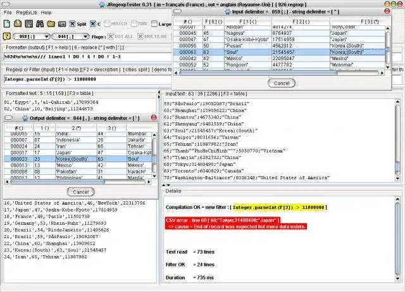405x292 pixels.
Task: Click splitter down arrow above Details panel
Action: pos(168,185)
